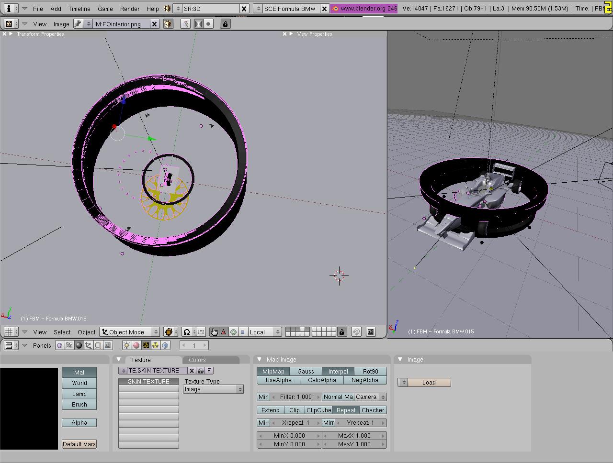Open the IM:FOinterior.png image browse selector
The image size is (613, 463).
click(x=88, y=24)
